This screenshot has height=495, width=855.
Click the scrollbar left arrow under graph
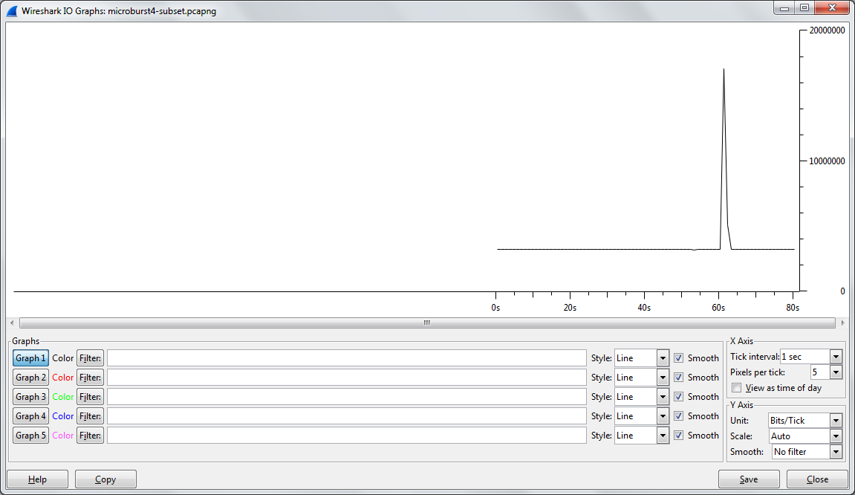(11, 323)
